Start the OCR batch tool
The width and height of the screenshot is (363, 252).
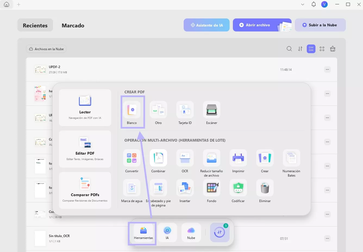pos(185,161)
